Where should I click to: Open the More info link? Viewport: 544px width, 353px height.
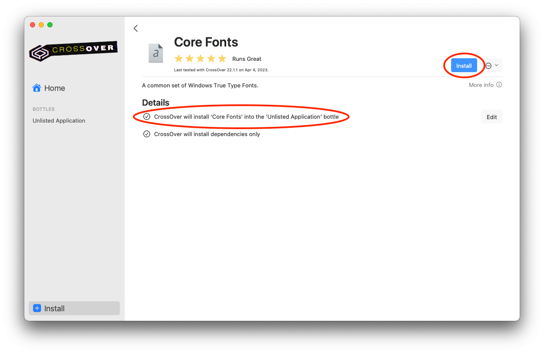click(481, 85)
